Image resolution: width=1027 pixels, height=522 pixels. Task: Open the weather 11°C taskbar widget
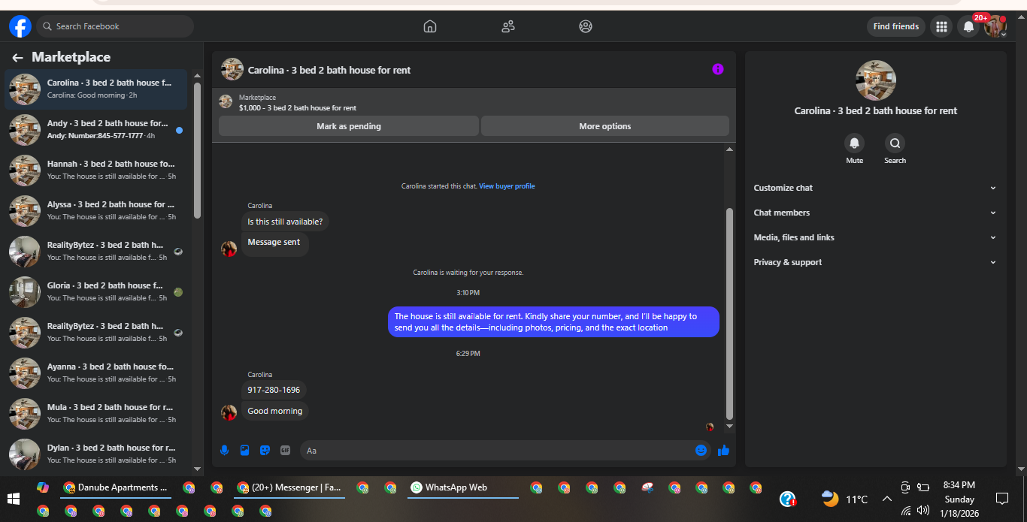[x=845, y=499]
